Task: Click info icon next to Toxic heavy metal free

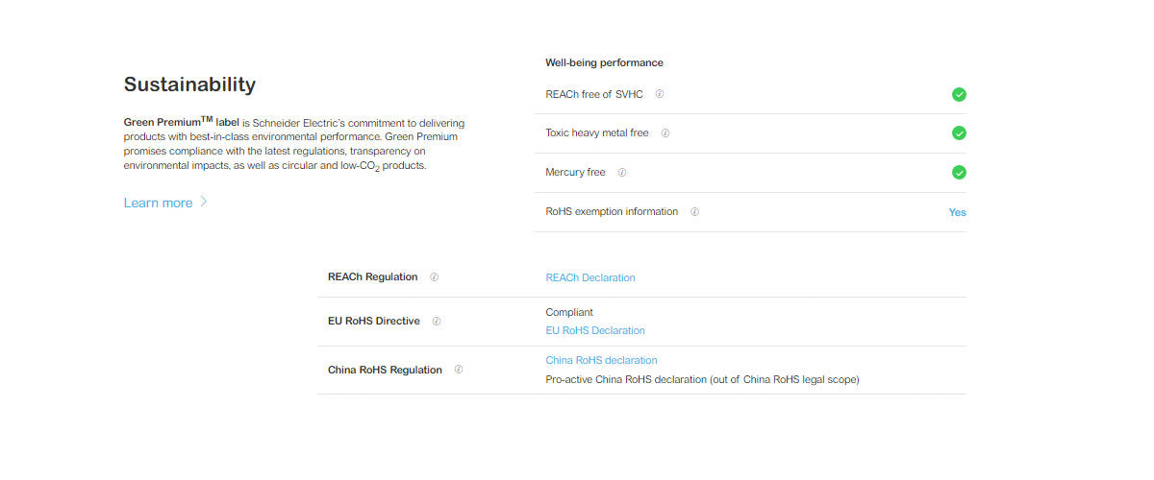Action: pos(665,133)
